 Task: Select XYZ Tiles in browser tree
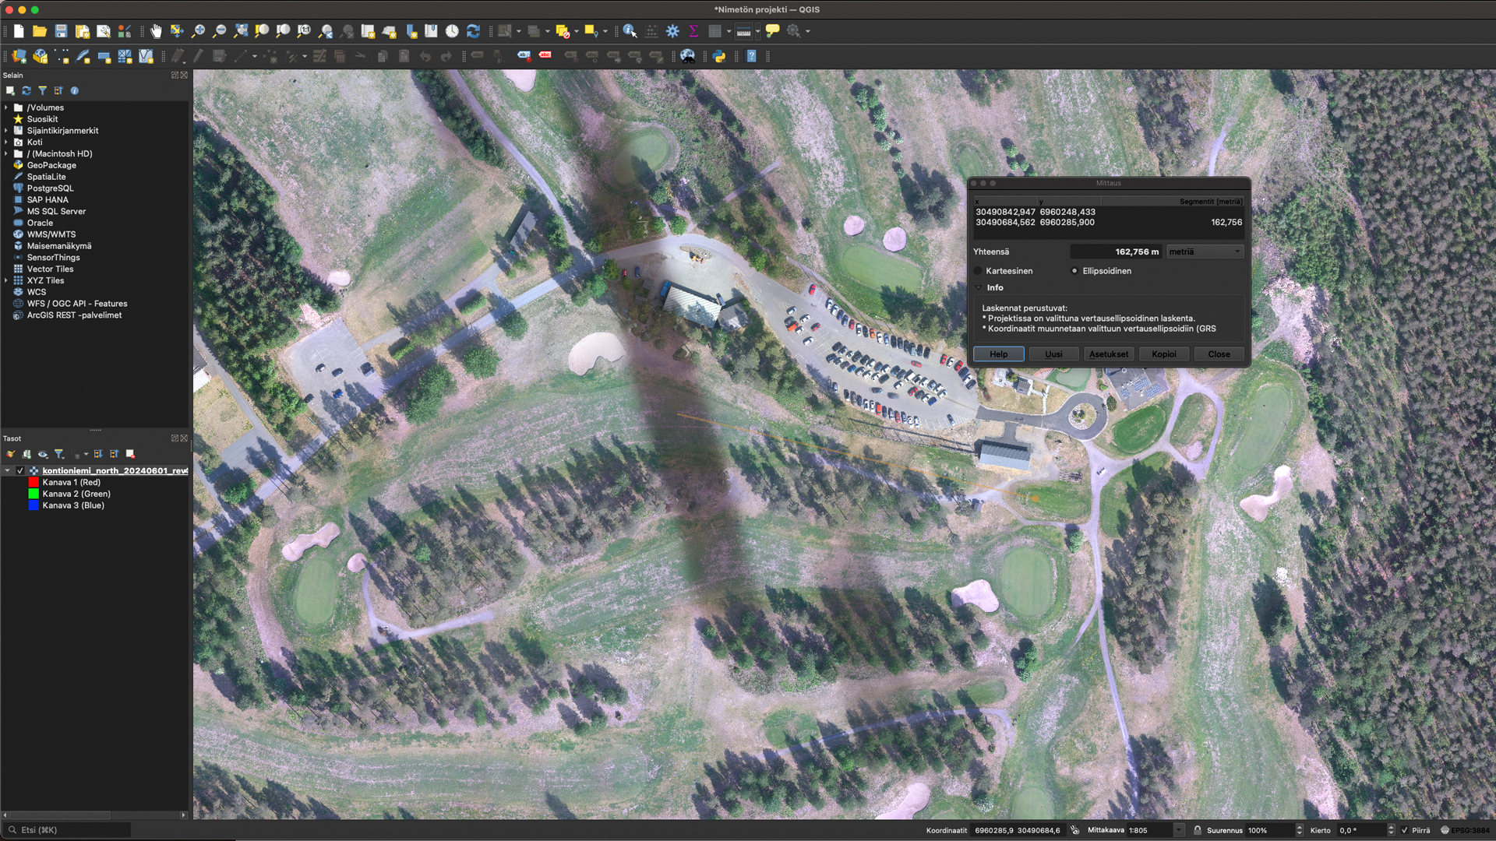tap(45, 280)
